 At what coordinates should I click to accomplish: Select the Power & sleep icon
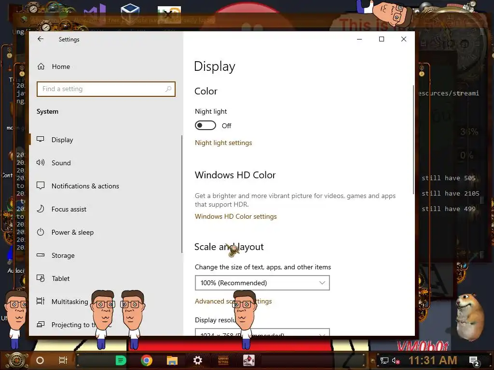coord(41,232)
